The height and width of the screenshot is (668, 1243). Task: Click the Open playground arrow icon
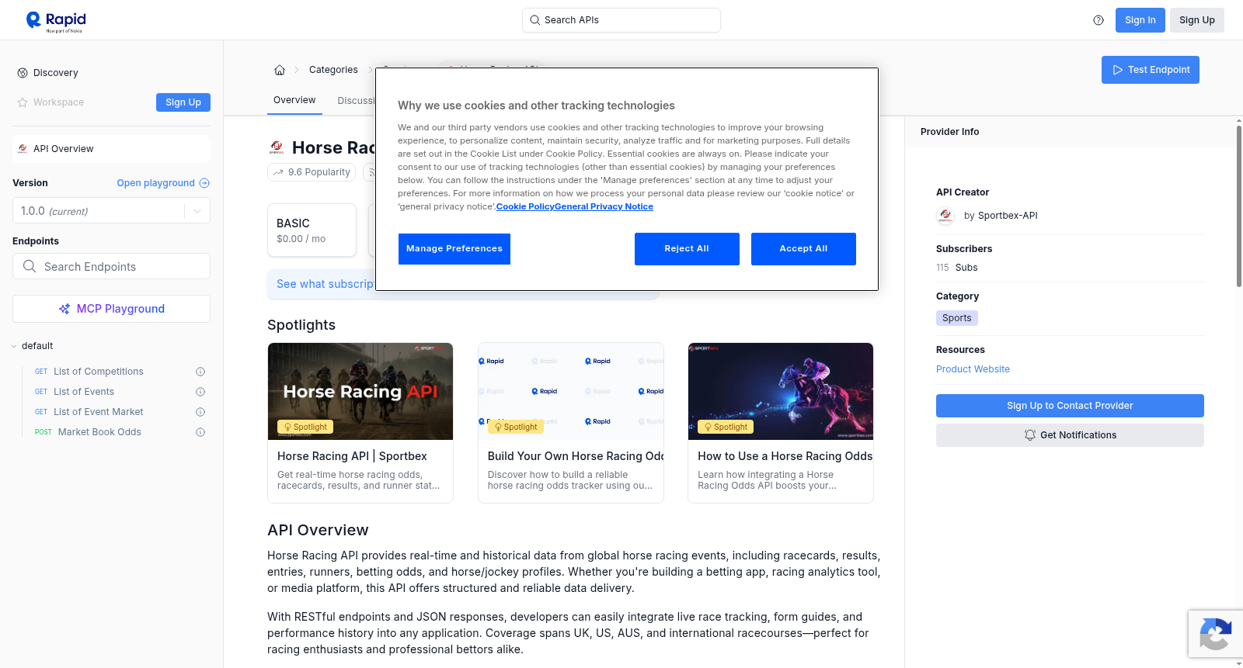coord(204,183)
